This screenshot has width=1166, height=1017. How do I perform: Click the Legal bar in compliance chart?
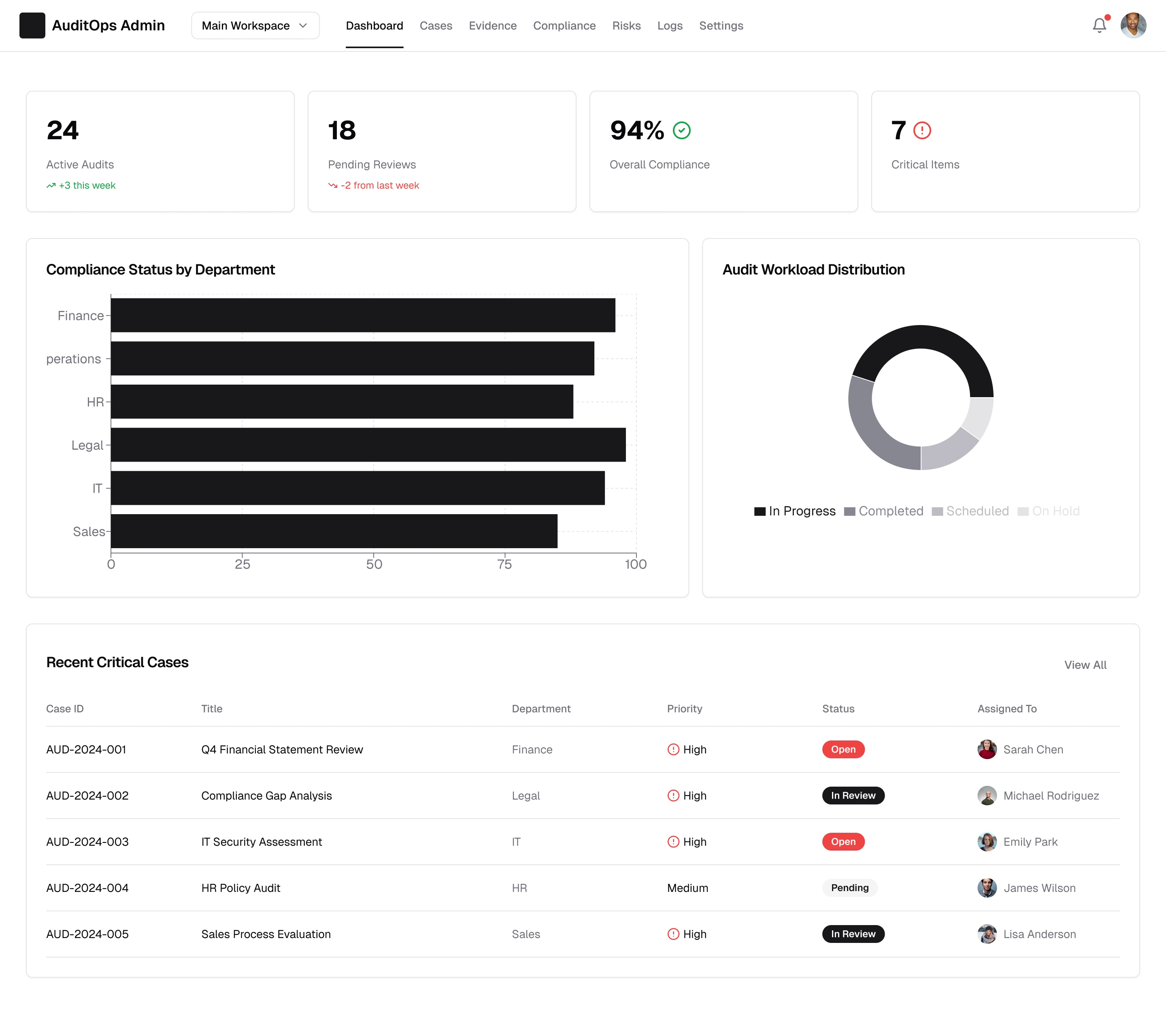coord(368,445)
